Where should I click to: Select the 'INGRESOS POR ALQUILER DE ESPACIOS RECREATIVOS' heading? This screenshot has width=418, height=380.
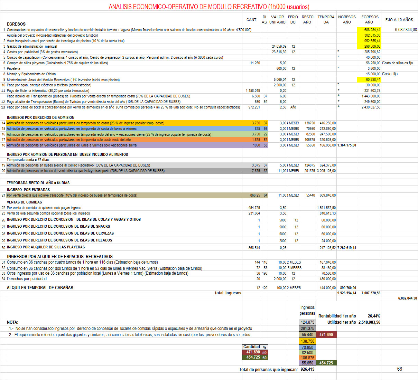(x=60, y=257)
